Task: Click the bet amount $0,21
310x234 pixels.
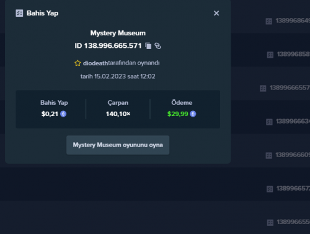Action: 50,114
